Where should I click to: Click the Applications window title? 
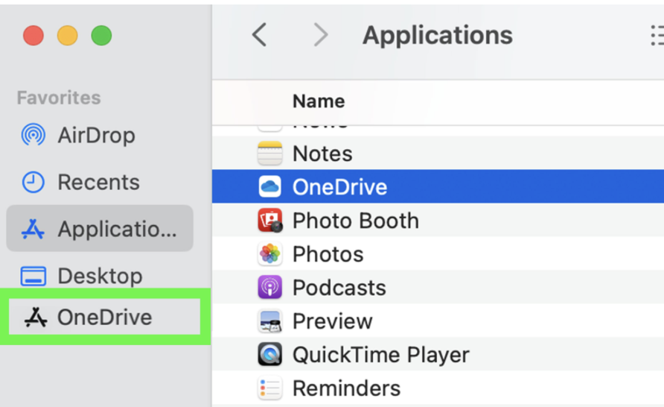click(x=438, y=35)
